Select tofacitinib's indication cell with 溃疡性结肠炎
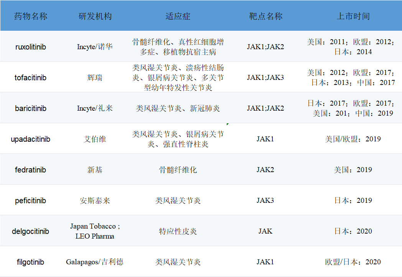This screenshot has width=402, height=277. pyautogui.click(x=178, y=78)
